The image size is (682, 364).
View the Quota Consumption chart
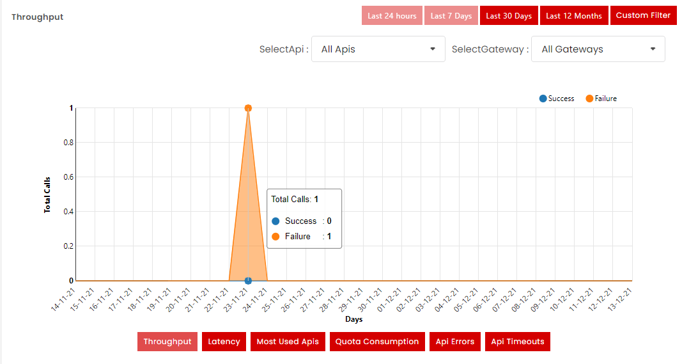(x=377, y=342)
